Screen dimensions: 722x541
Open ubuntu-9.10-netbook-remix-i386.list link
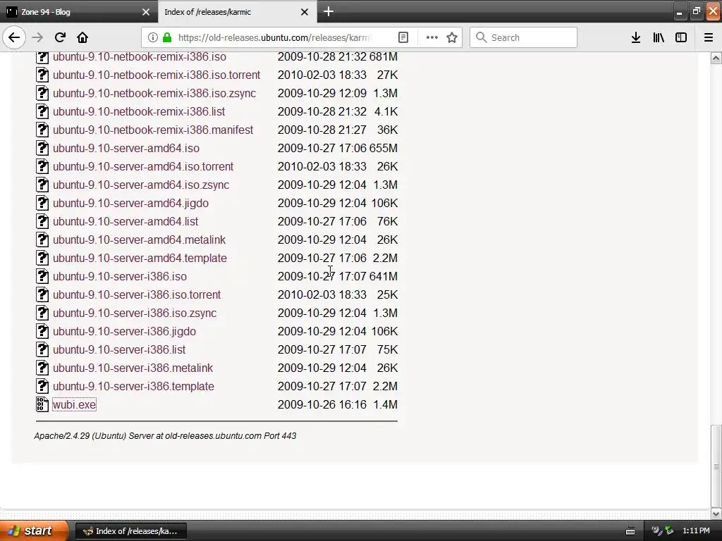[x=139, y=111]
